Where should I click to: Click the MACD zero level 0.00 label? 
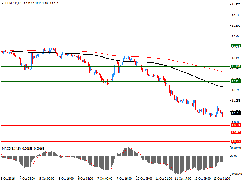(x=234, y=157)
